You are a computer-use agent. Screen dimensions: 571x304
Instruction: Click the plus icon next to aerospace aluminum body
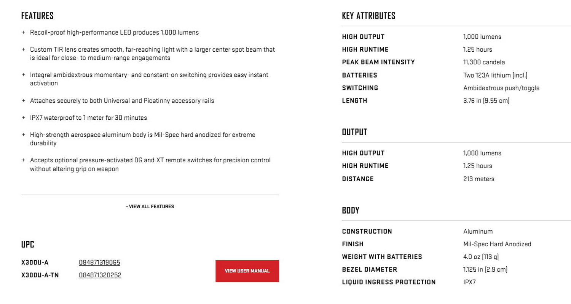[24, 135]
